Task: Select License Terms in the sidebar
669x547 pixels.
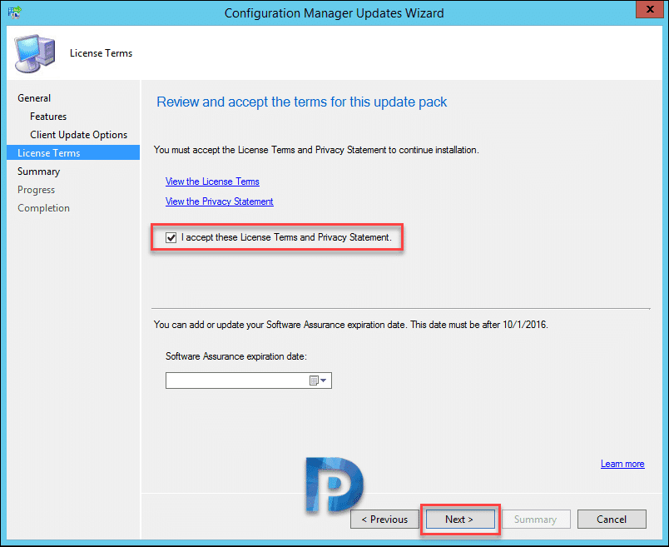Action: pos(73,153)
